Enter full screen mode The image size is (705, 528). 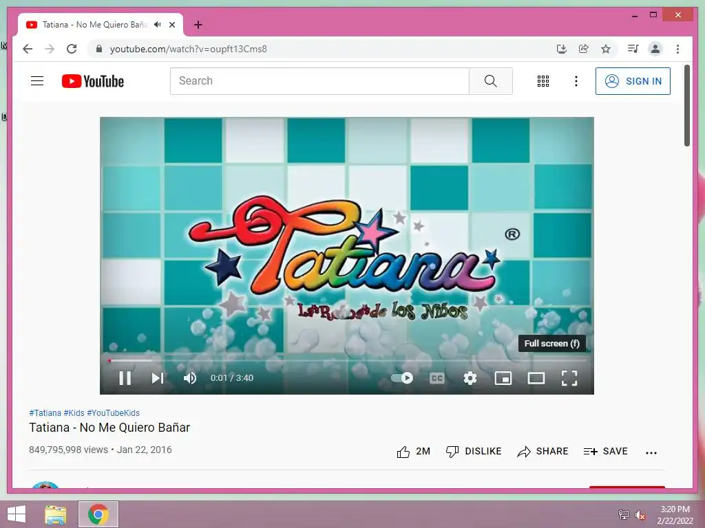[x=569, y=378]
